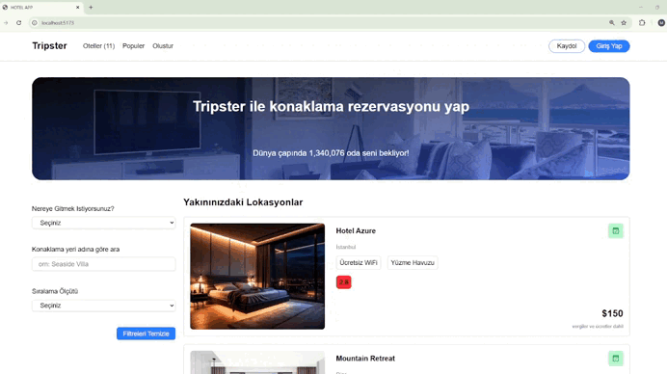The image size is (667, 374).
Task: View site information icon in address bar
Action: click(x=35, y=23)
